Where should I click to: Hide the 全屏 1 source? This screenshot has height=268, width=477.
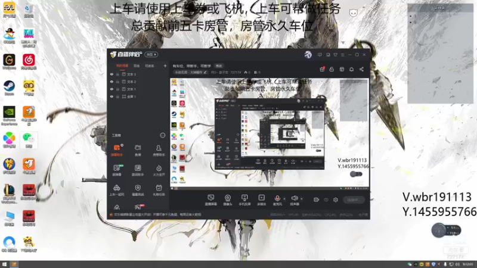tap(111, 96)
